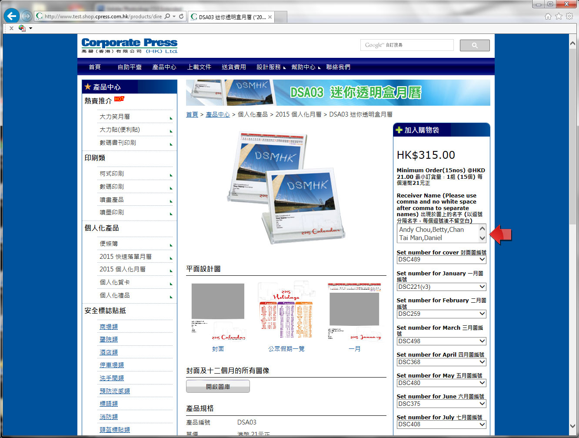
Task: Click the browser back arrow button
Action: click(12, 16)
